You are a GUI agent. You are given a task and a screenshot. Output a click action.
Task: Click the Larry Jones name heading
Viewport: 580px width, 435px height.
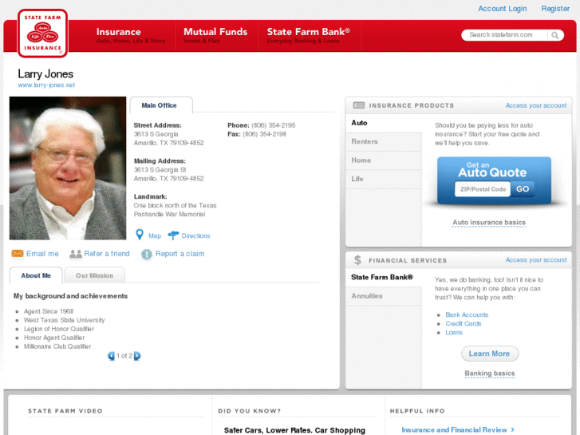[45, 74]
